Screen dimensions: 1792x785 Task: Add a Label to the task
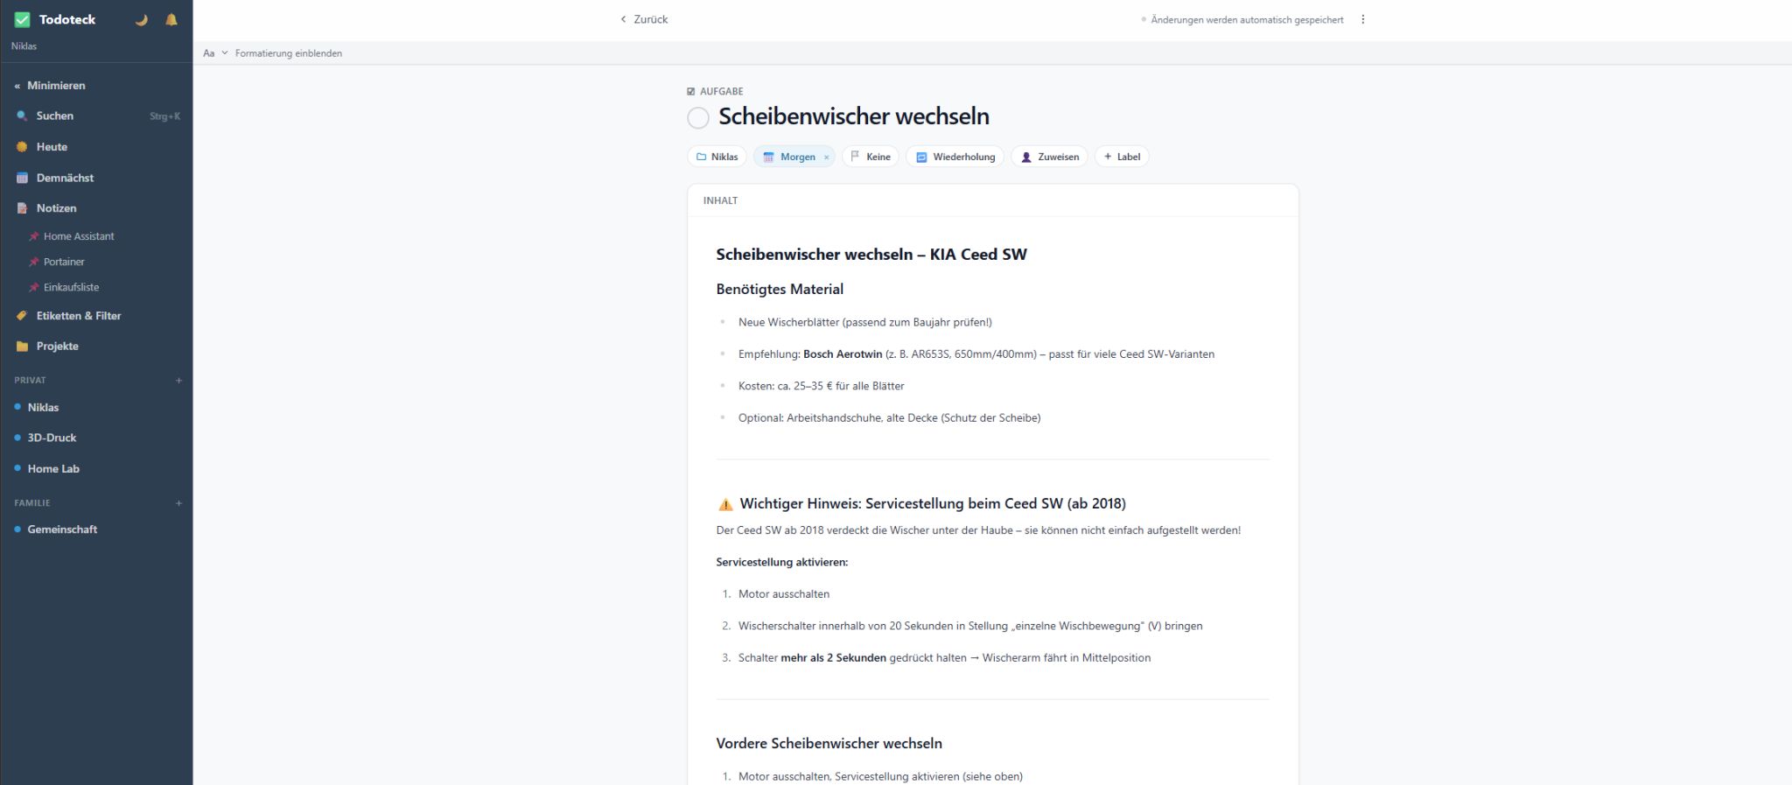[1122, 157]
